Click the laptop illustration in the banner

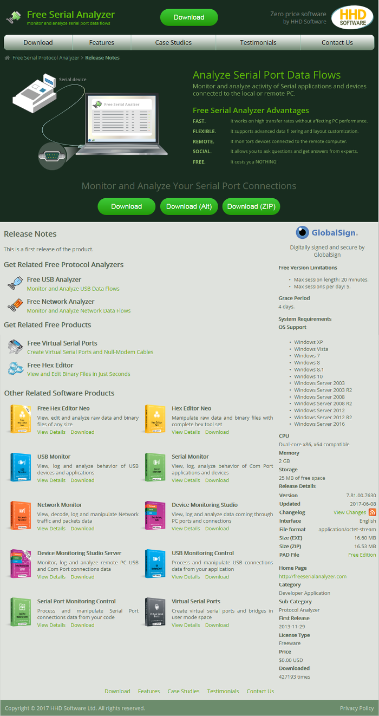pyautogui.click(x=123, y=126)
